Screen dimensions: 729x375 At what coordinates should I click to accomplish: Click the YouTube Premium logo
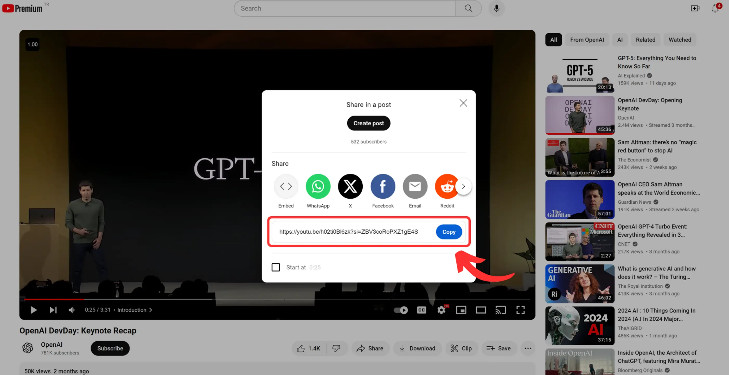pos(22,8)
